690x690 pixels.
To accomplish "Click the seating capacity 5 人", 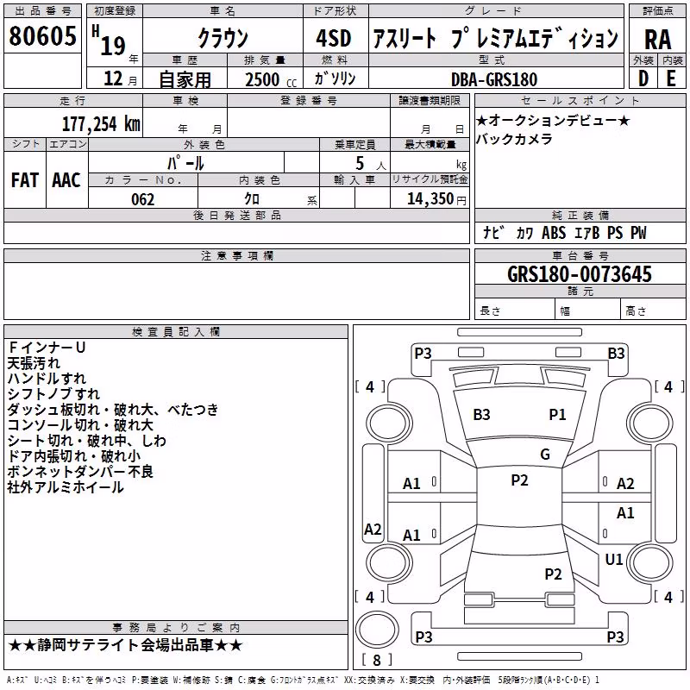I will click(371, 163).
